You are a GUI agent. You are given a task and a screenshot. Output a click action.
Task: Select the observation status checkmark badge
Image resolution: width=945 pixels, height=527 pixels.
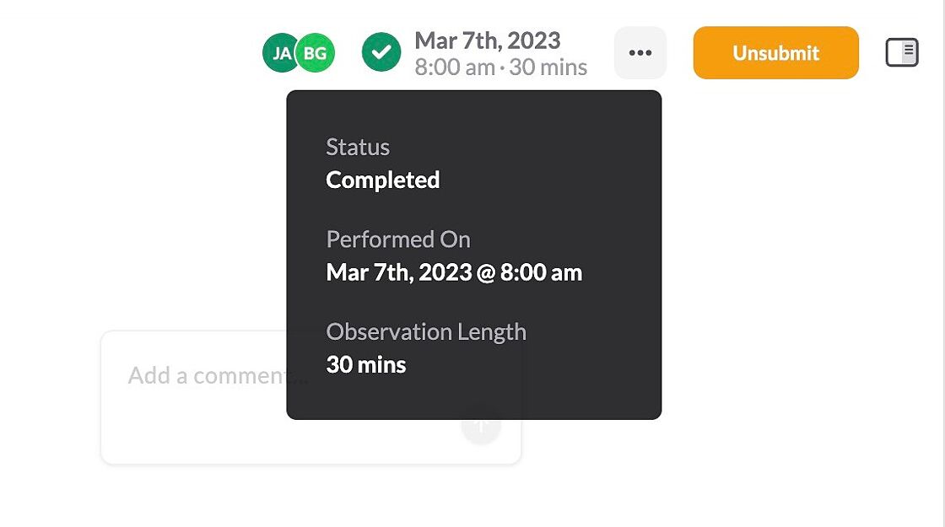(x=381, y=52)
